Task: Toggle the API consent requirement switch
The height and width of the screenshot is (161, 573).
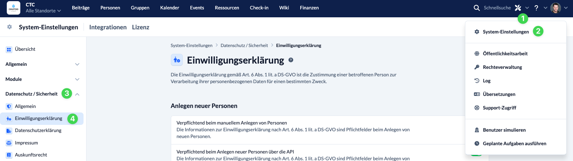Action: [x=476, y=154]
